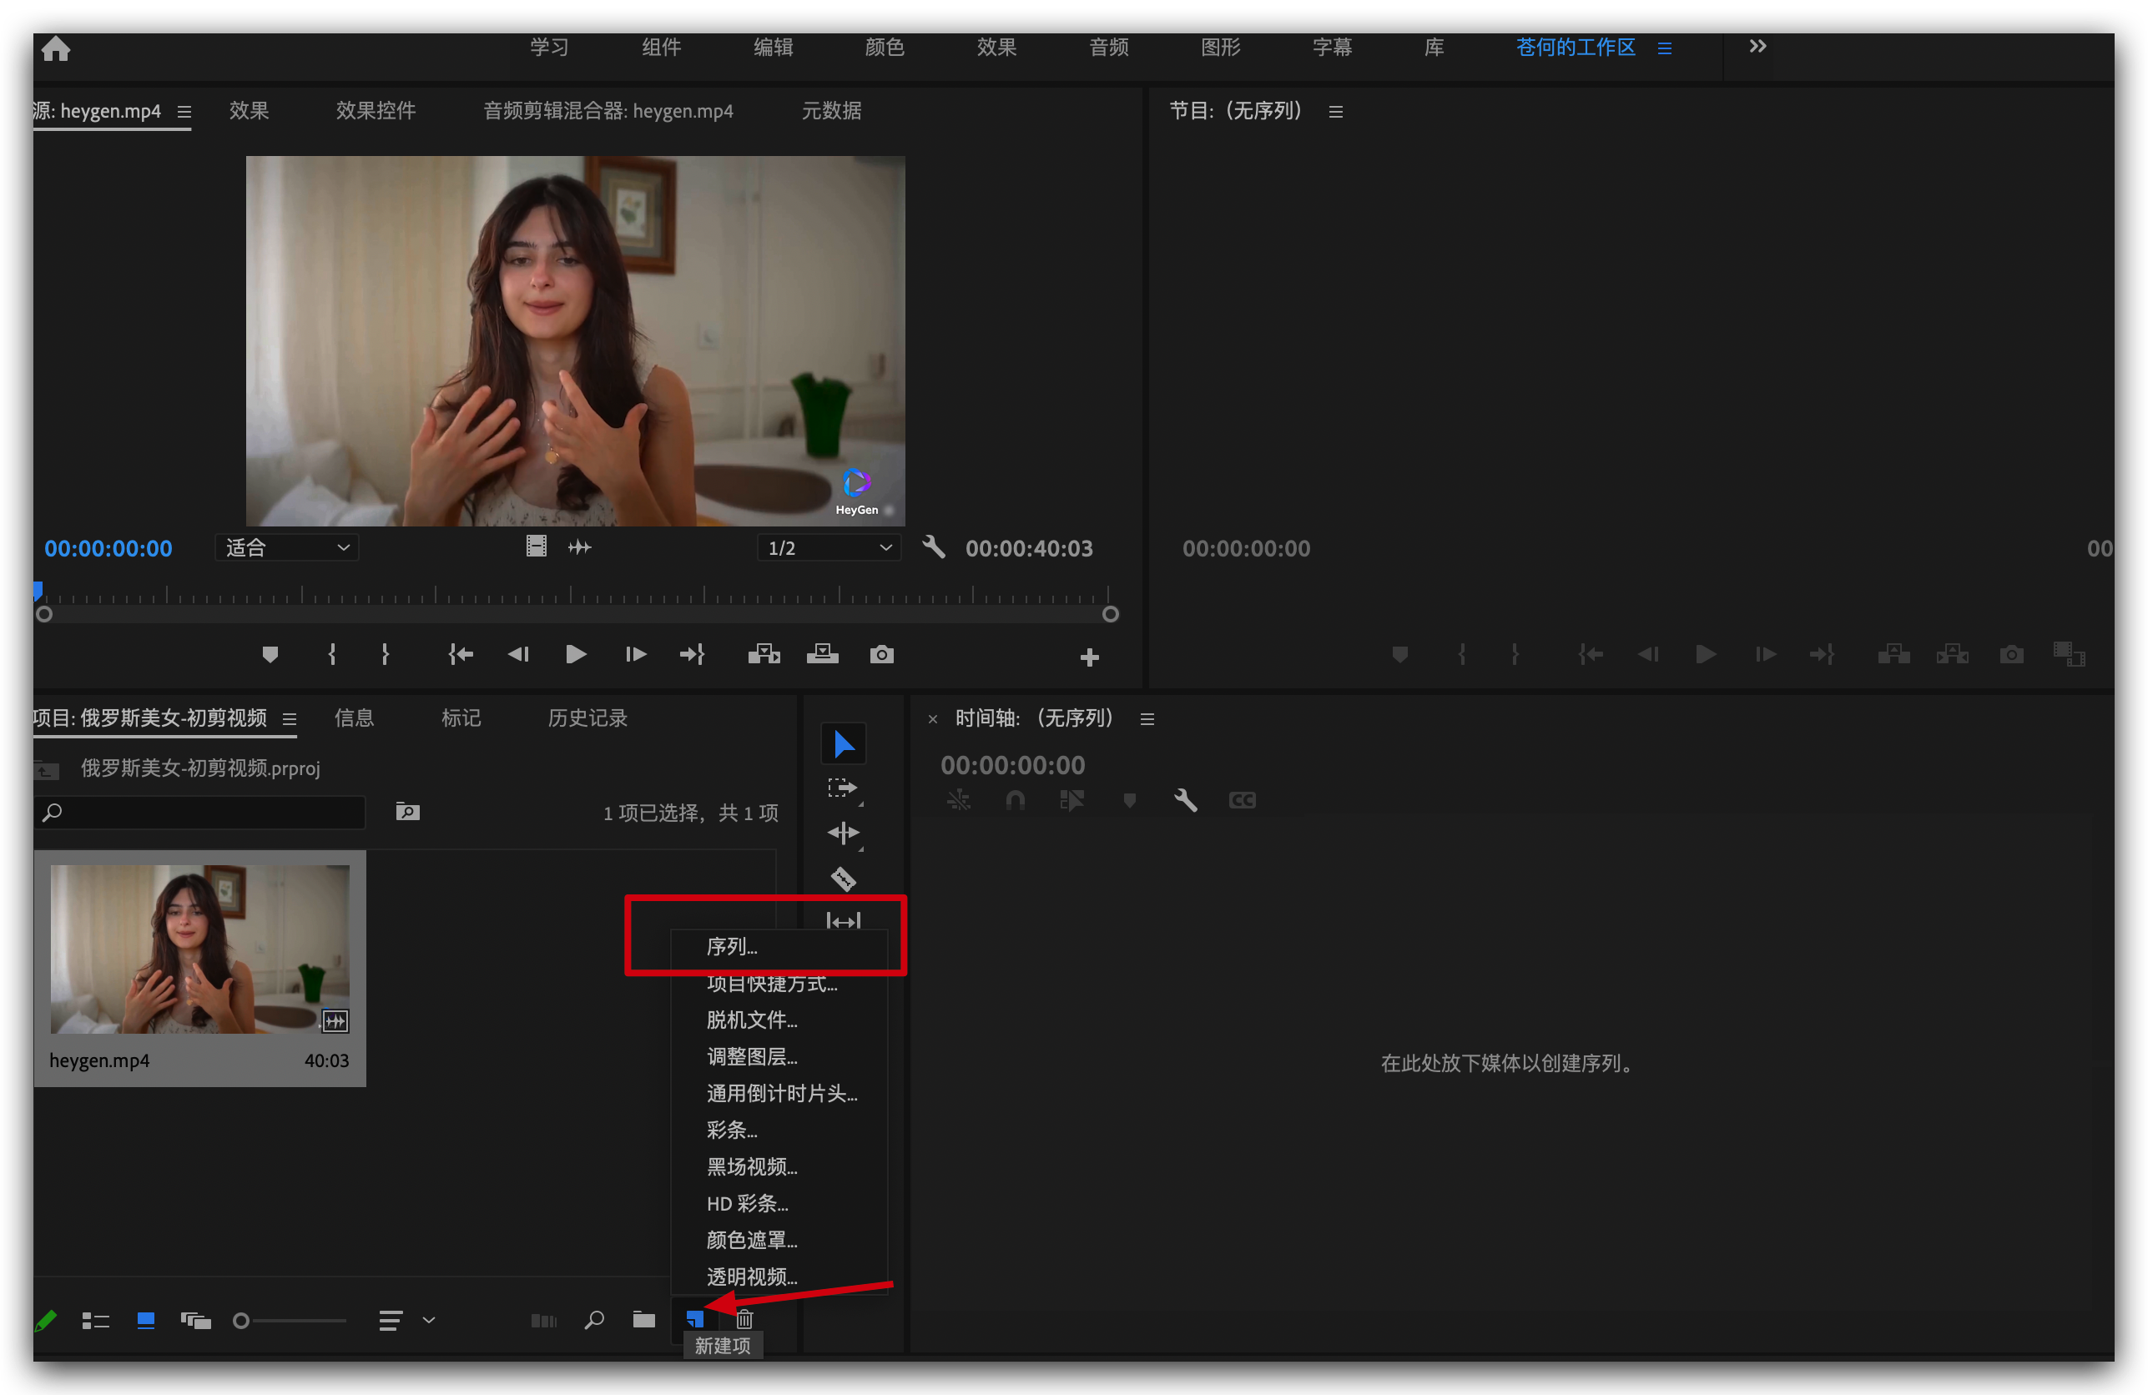2148x1395 pixels.
Task: Switch to the 效果控件 tab
Action: [x=376, y=111]
